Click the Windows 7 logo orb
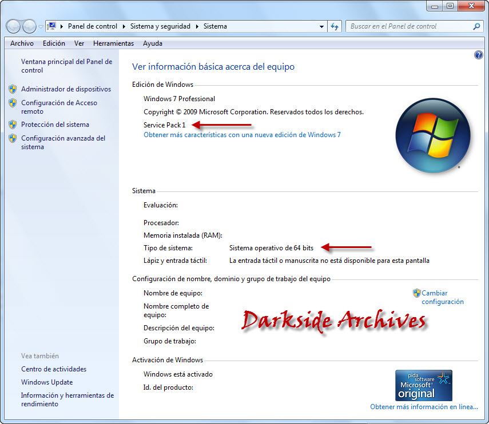The image size is (489, 424). tap(433, 136)
